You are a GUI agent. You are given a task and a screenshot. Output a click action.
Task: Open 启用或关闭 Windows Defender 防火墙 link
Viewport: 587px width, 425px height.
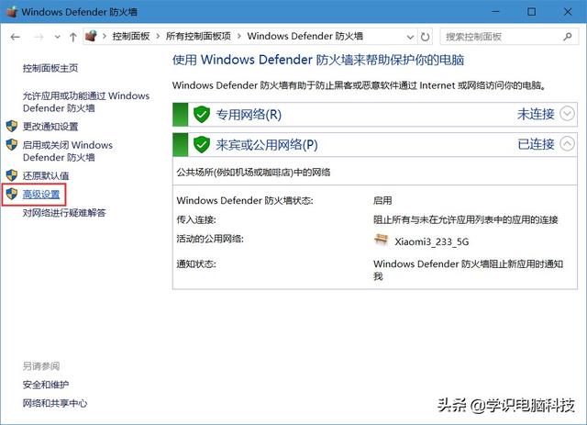pos(68,151)
